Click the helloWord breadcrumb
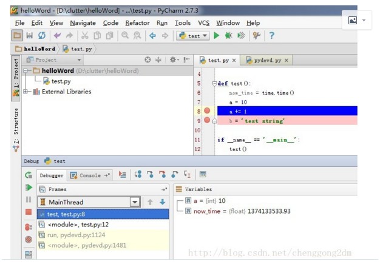The height and width of the screenshot is (264, 380). click(36, 49)
